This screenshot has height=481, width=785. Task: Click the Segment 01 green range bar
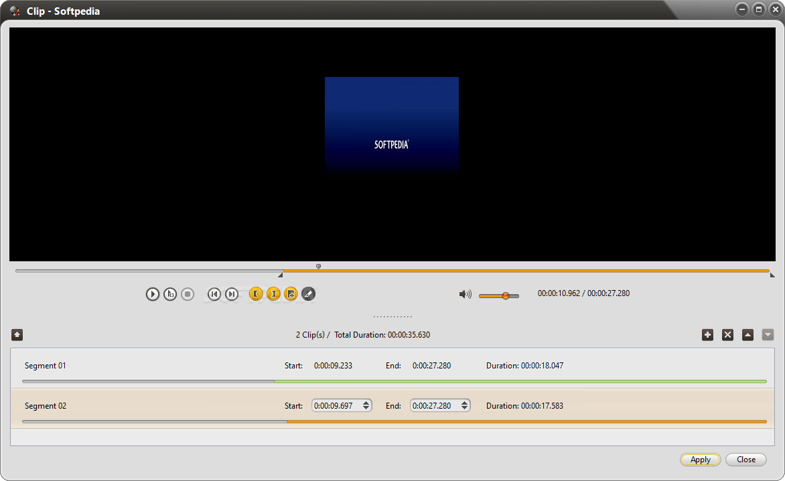click(520, 381)
